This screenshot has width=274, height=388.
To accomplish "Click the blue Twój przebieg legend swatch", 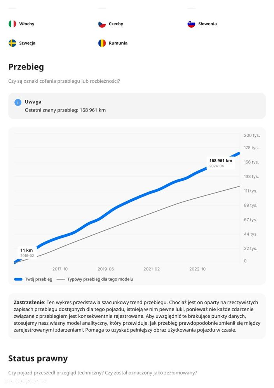I will click(x=18, y=279).
